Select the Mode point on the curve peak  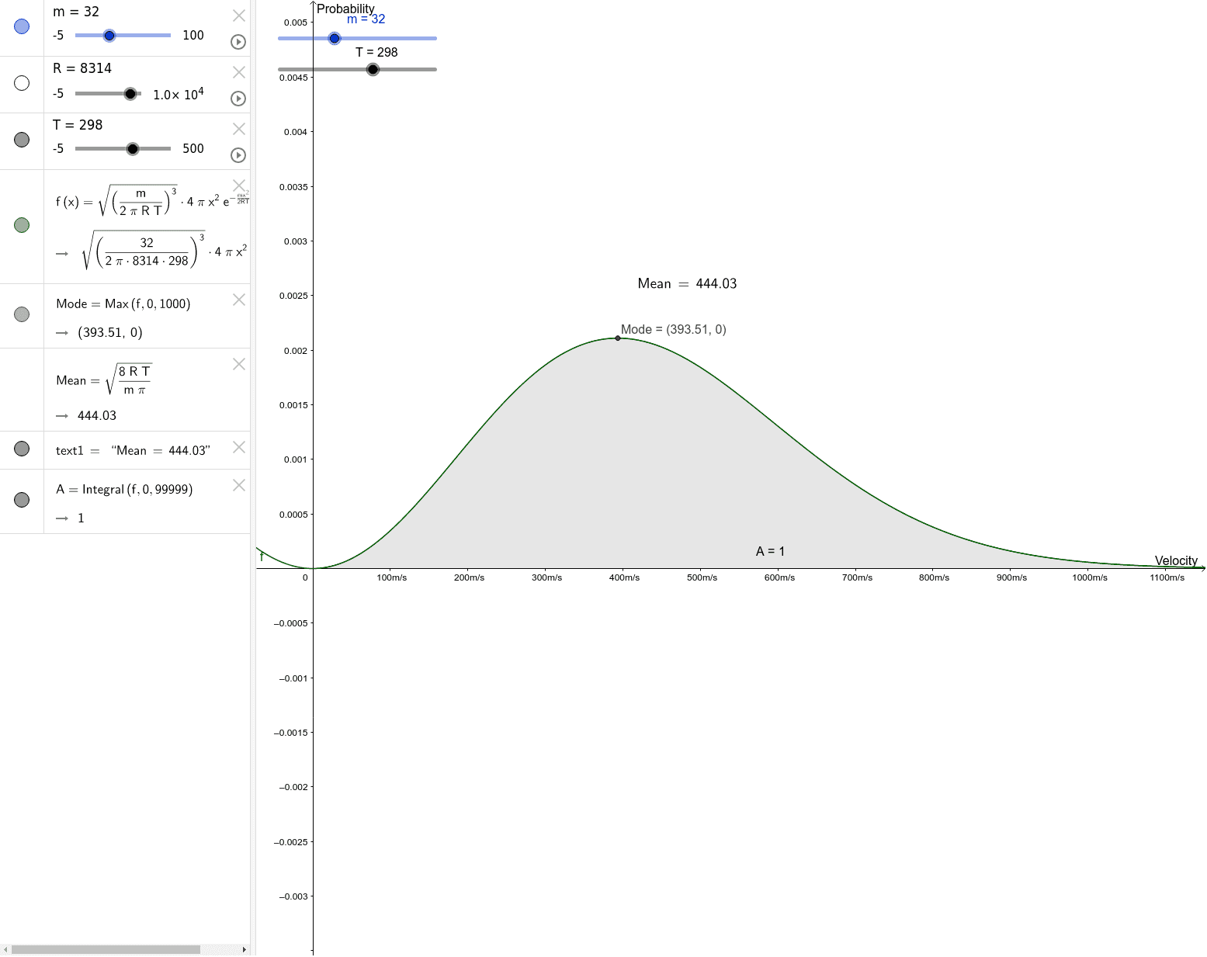point(618,338)
